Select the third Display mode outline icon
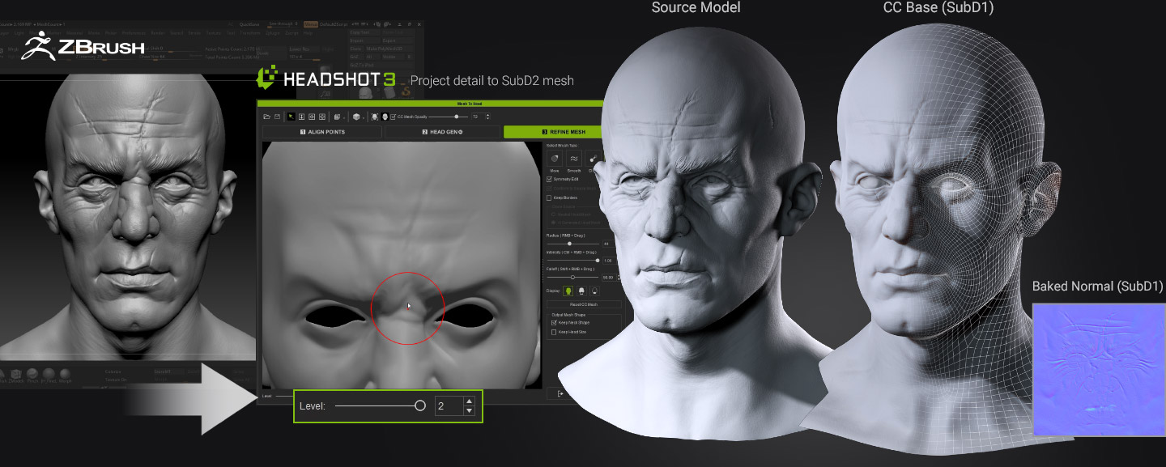1166x467 pixels. (594, 291)
